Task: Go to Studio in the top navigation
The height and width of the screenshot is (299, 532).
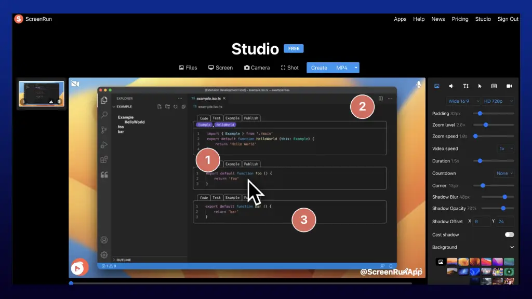Action: click(x=483, y=19)
